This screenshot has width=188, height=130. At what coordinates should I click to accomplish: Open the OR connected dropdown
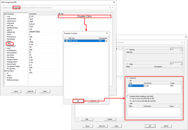(x=106, y=41)
